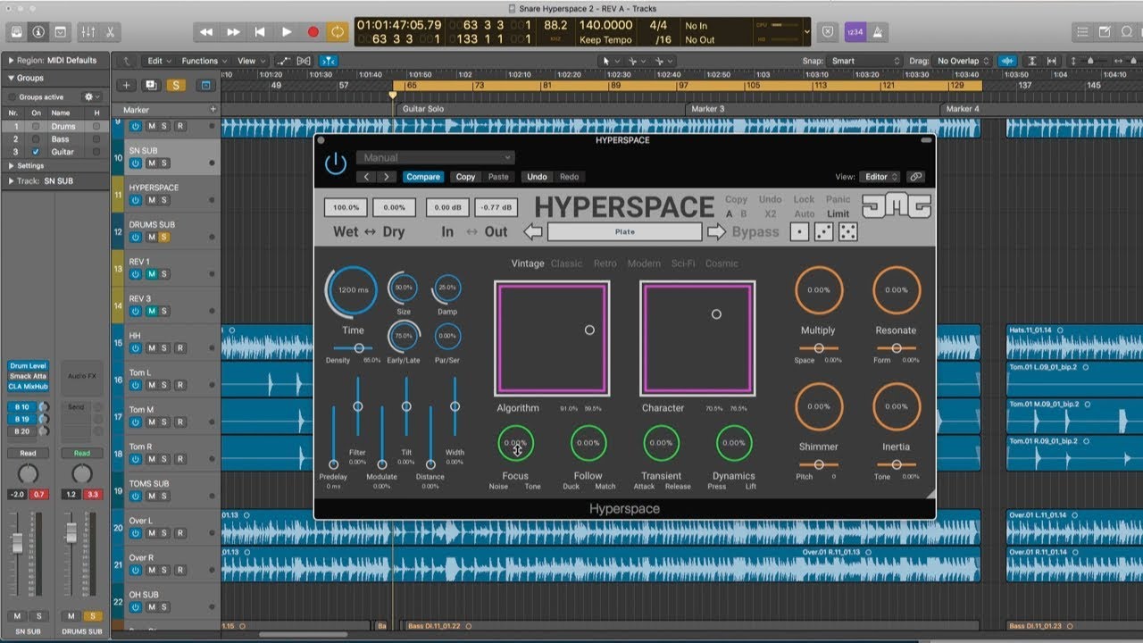Click the Compare button
1143x643 pixels.
pos(423,177)
